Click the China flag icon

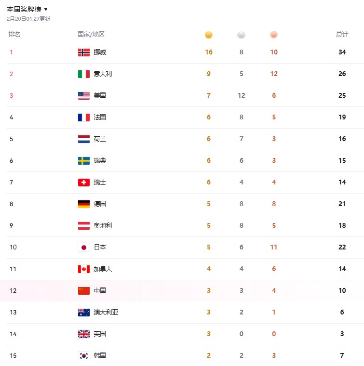84,291
